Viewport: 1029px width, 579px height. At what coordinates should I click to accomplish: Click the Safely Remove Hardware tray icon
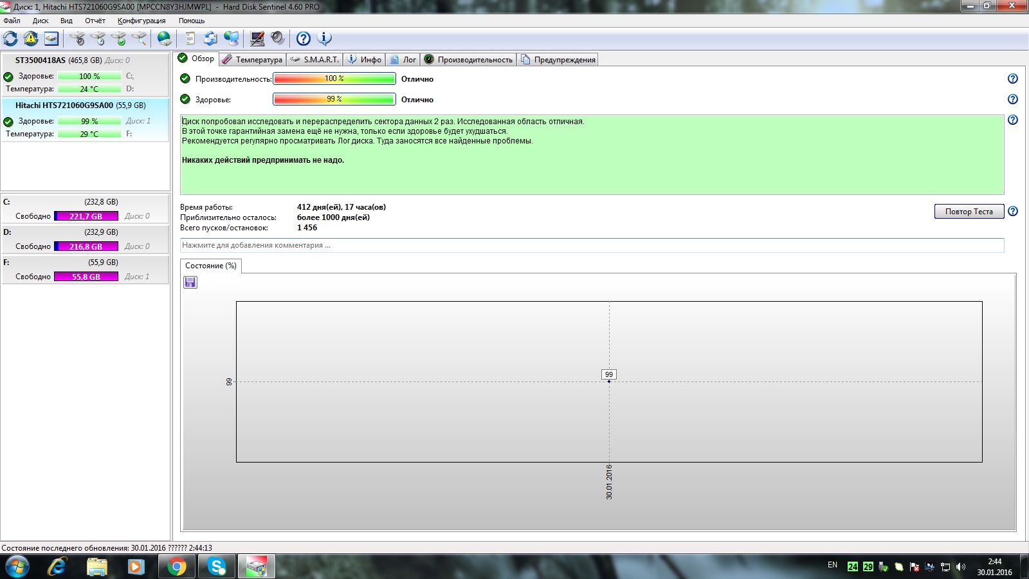coord(883,567)
